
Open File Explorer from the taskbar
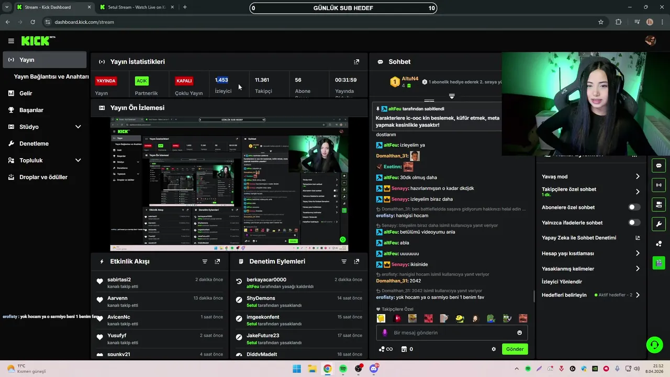pos(312,369)
